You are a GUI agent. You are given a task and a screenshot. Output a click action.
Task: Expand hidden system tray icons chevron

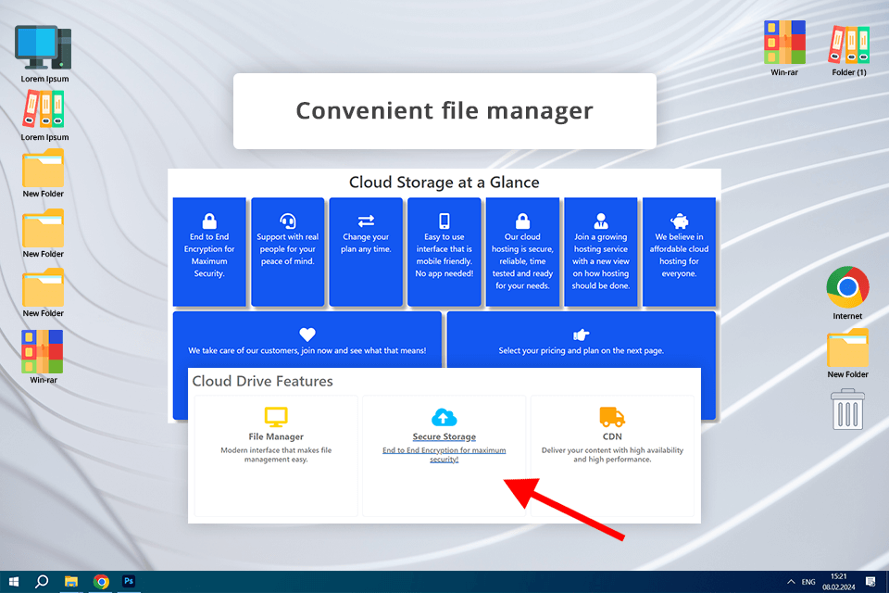(791, 582)
